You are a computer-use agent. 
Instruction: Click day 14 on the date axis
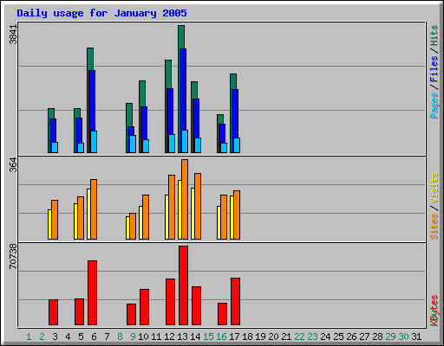click(195, 336)
